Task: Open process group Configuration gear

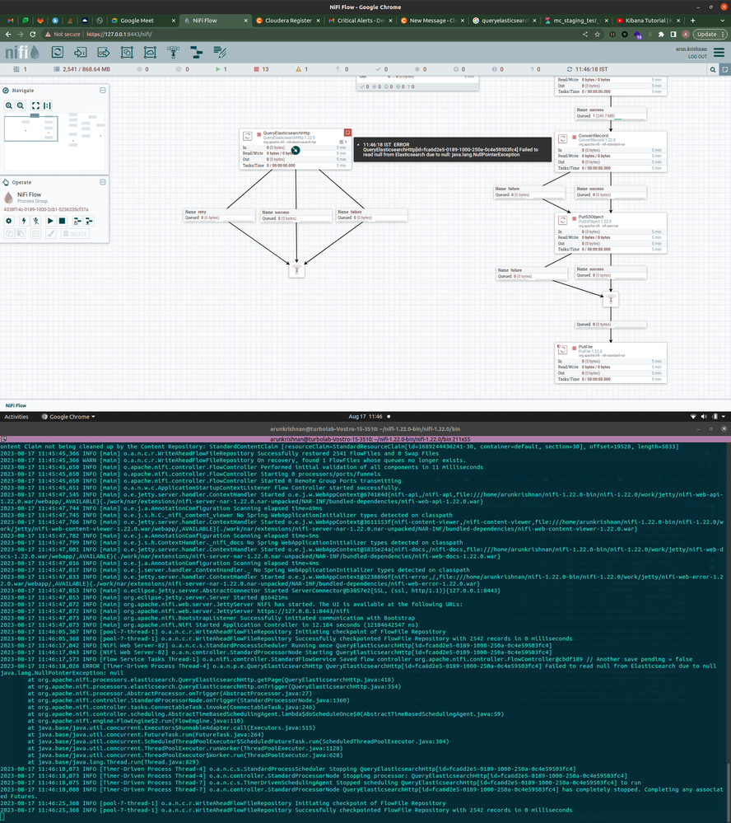Action: pyautogui.click(x=9, y=221)
